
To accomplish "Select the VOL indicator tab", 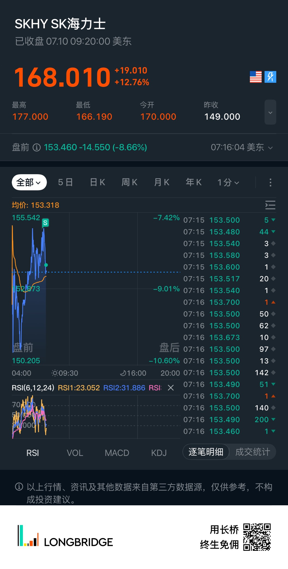I will [x=75, y=453].
